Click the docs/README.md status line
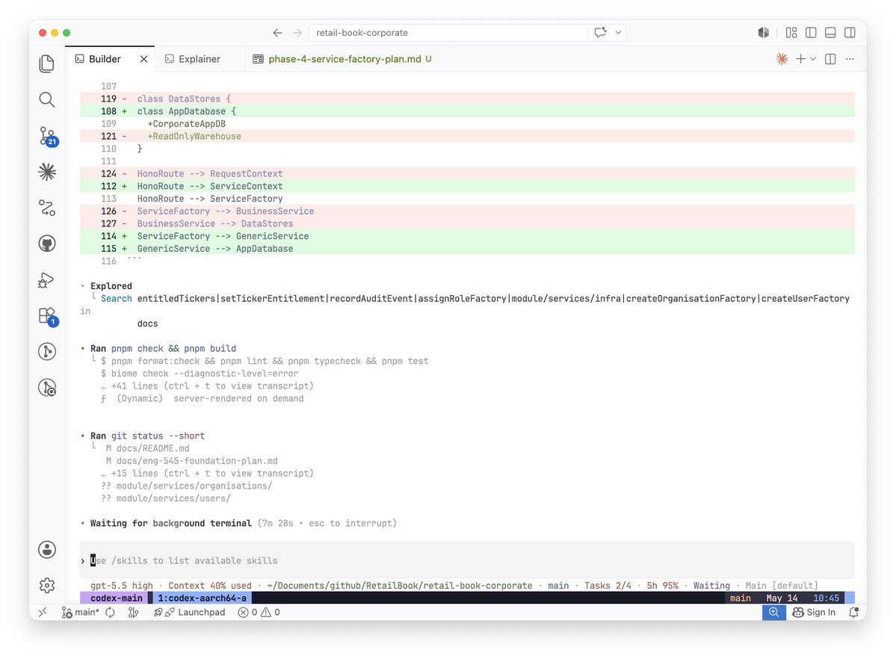 pos(152,448)
